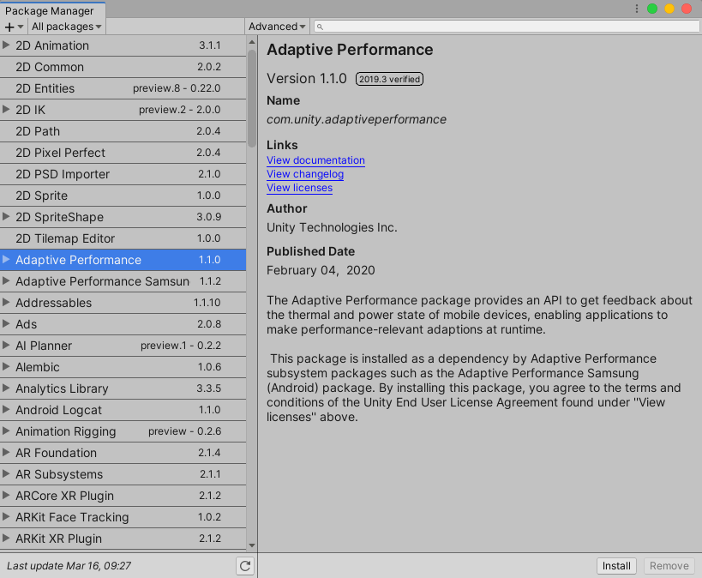This screenshot has width=702, height=578.
Task: Click the plus add package icon
Action: coord(11,27)
